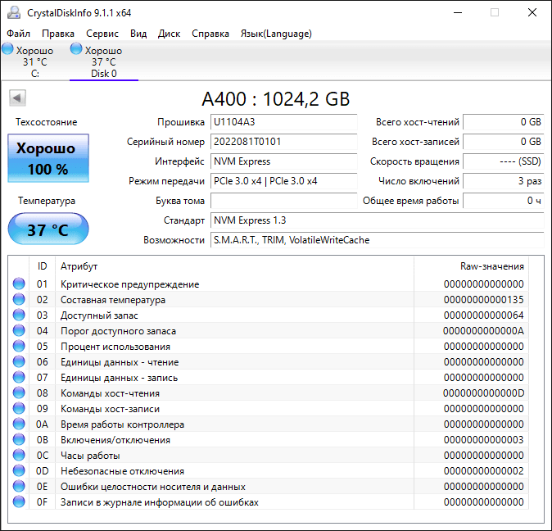Click the status orb for Disk 0
552x531 pixels.
(x=76, y=48)
